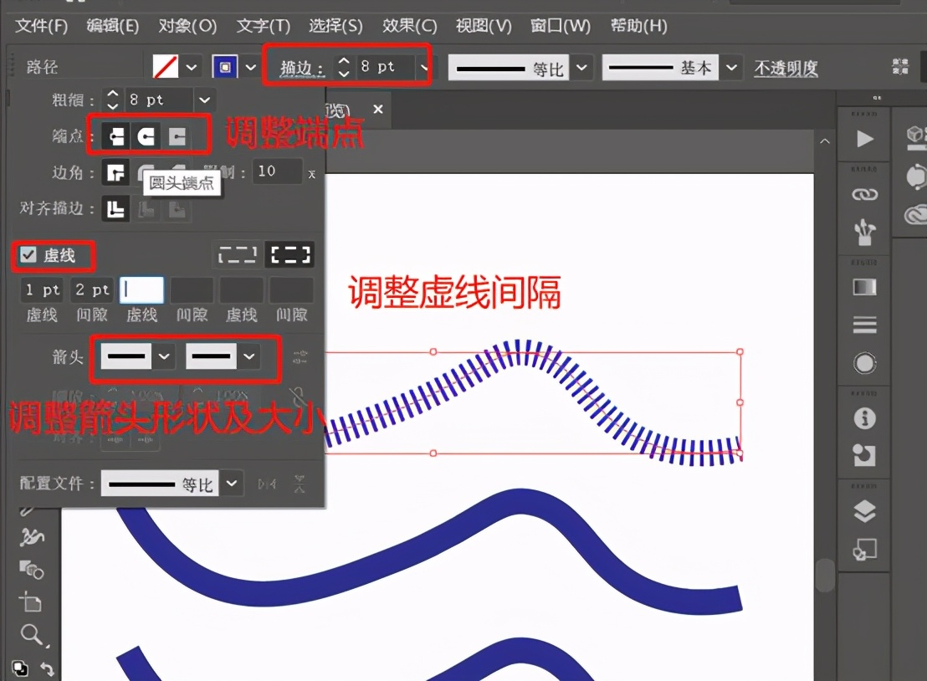Expand the 粗细 weight dropdown in stroke panel
927x681 pixels.
pyautogui.click(x=204, y=100)
